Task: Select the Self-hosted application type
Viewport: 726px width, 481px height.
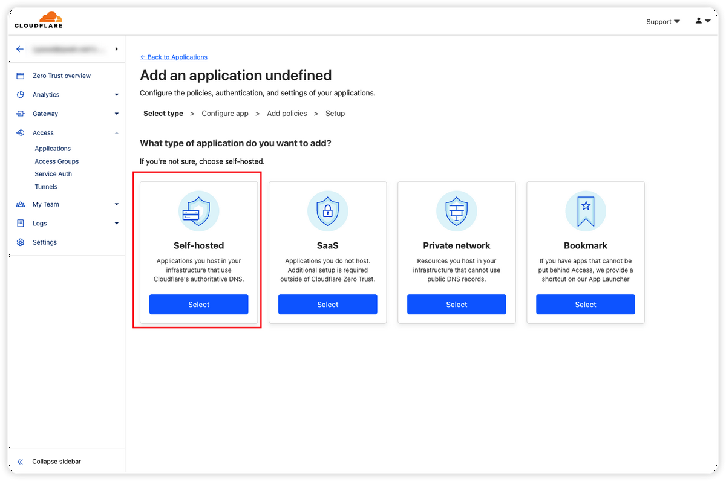Action: click(x=198, y=305)
